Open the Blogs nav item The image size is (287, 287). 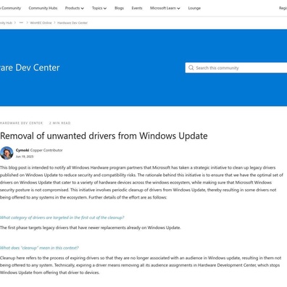pyautogui.click(x=119, y=8)
